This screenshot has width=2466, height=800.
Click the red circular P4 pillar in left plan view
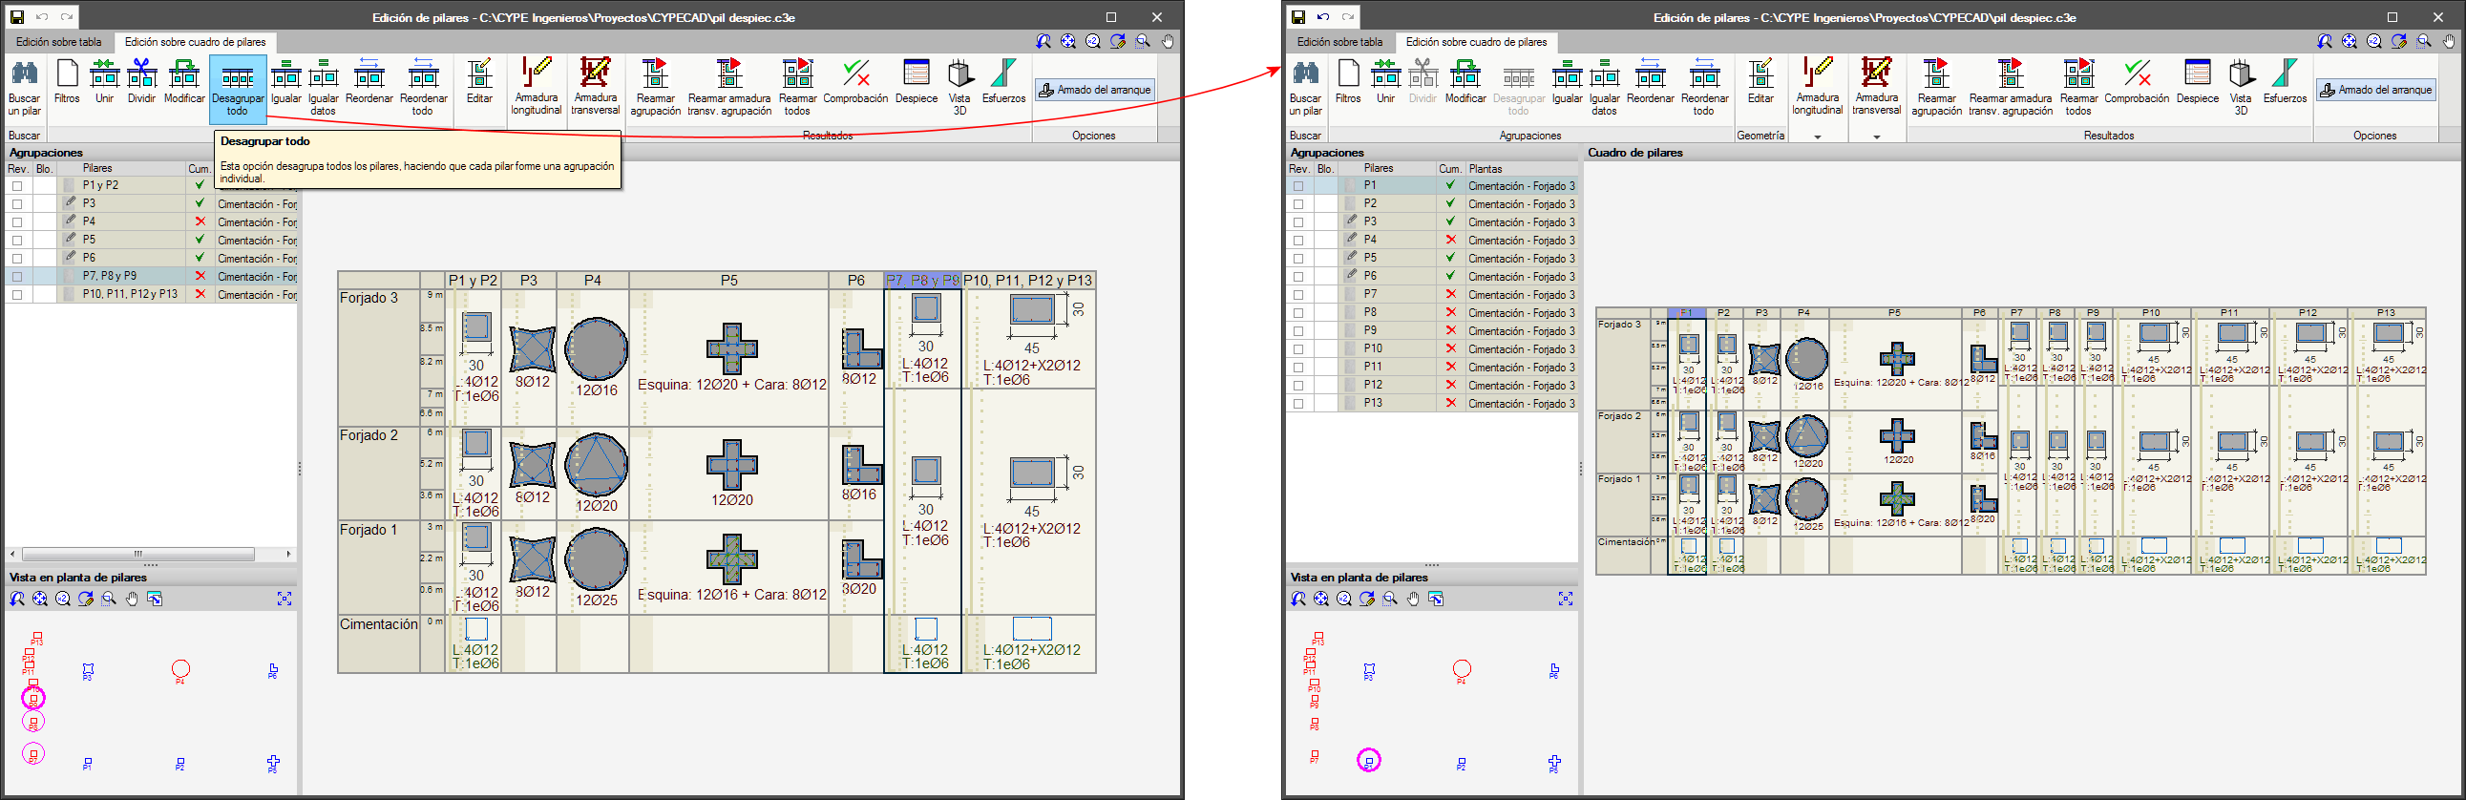click(x=180, y=670)
